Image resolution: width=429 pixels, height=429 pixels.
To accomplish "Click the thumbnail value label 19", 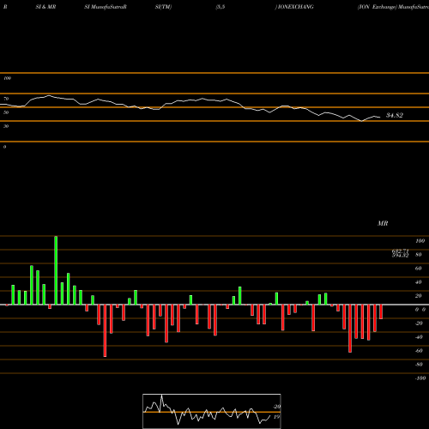I will click(276, 417).
